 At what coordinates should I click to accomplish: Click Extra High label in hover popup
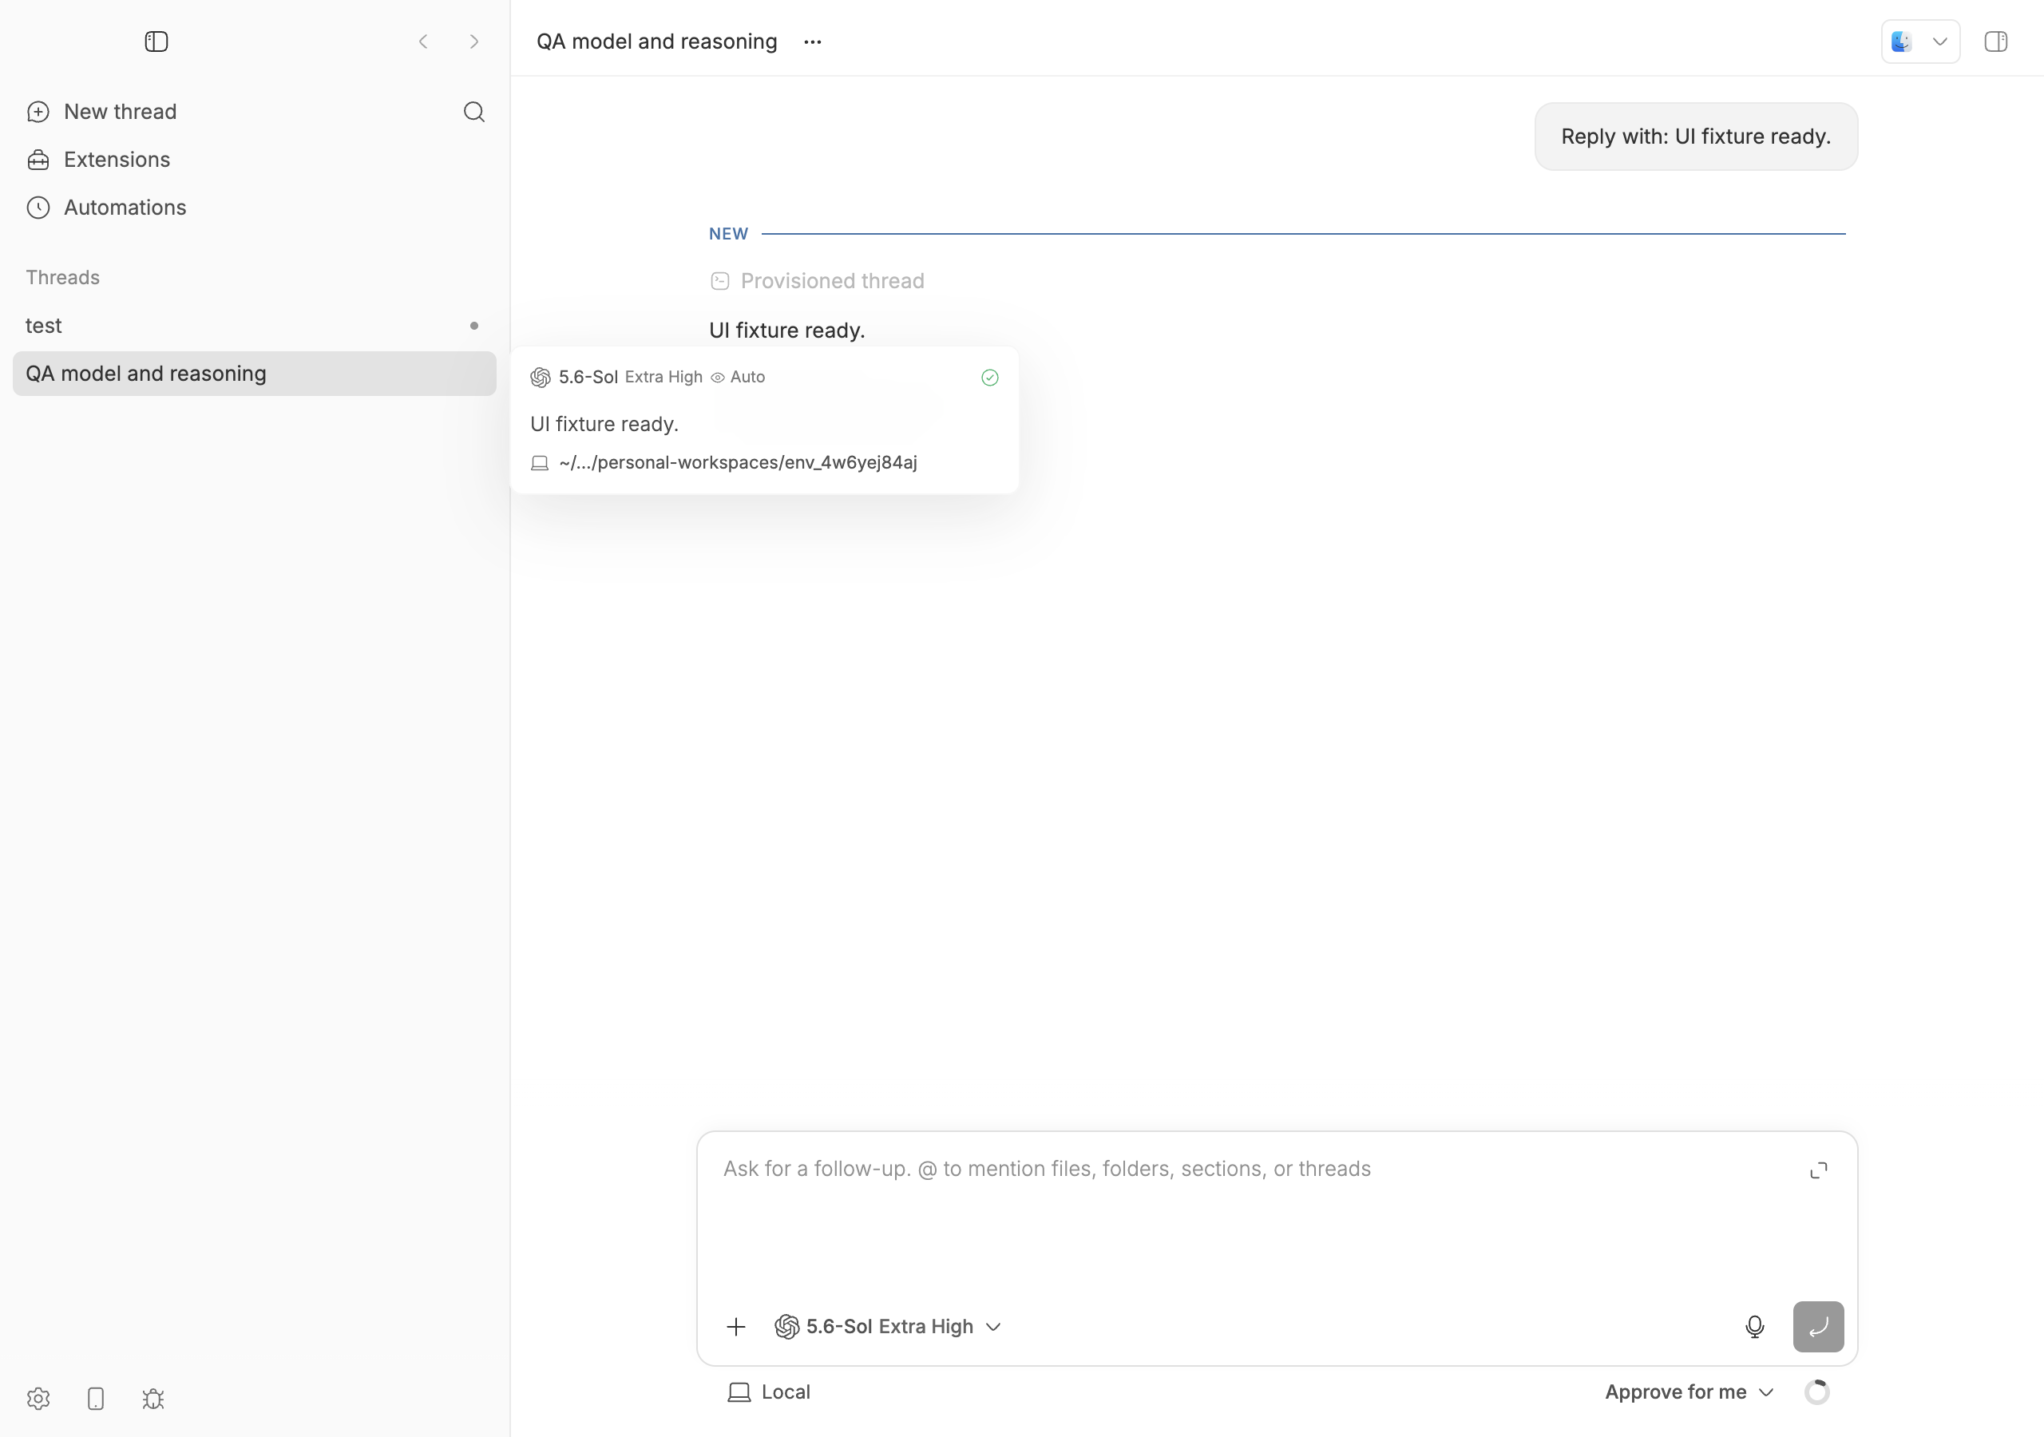pyautogui.click(x=664, y=378)
